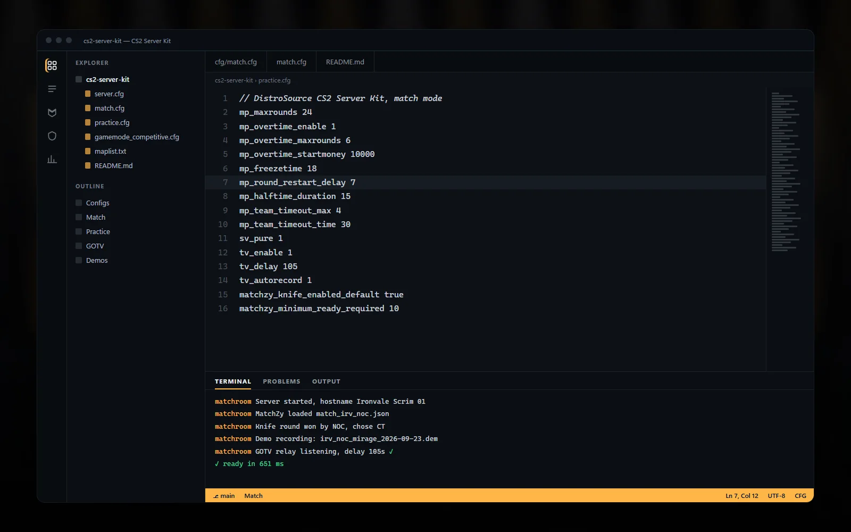Click the README.md file icon in explorer
The height and width of the screenshot is (532, 851).
pos(88,165)
